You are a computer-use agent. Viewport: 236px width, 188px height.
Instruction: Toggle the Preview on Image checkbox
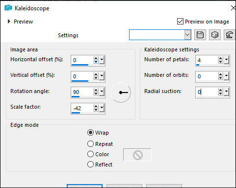180,22
